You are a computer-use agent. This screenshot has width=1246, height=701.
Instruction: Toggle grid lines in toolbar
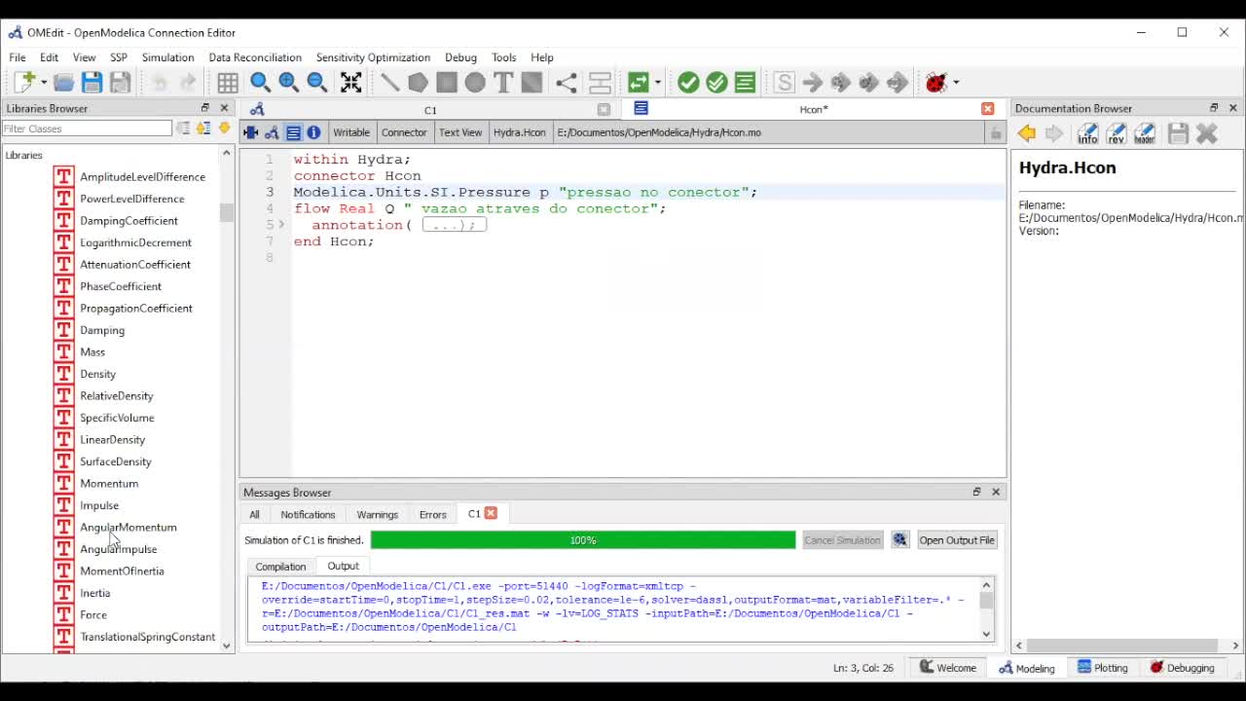click(x=228, y=83)
